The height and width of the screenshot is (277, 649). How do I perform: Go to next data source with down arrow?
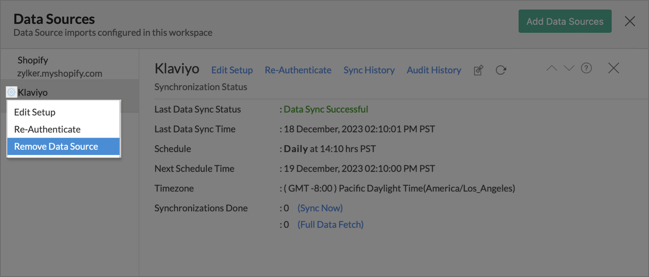pyautogui.click(x=569, y=68)
